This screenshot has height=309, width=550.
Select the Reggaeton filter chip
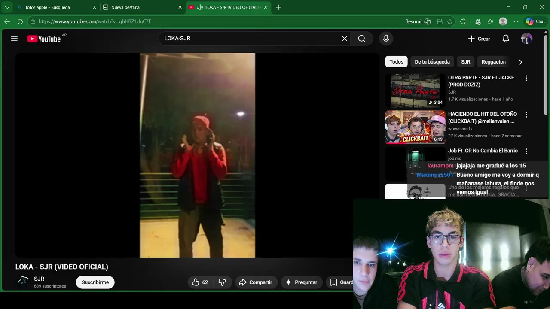pyautogui.click(x=494, y=62)
